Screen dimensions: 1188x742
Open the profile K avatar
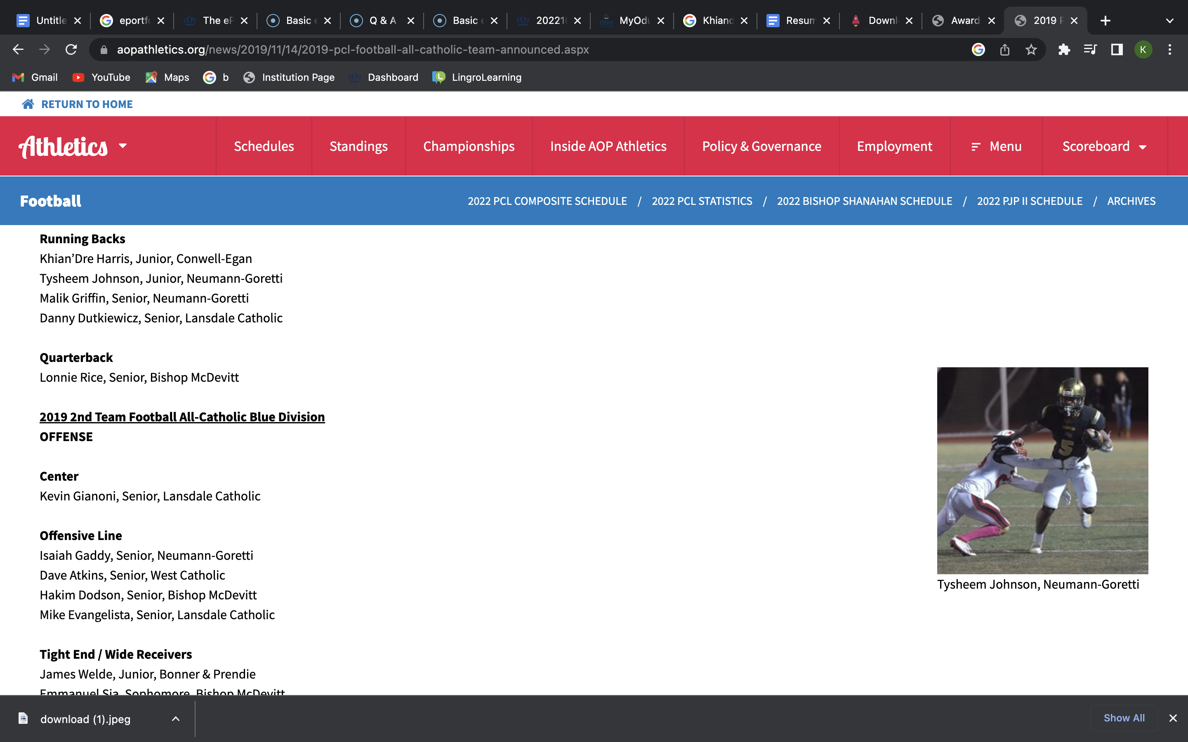1143,49
